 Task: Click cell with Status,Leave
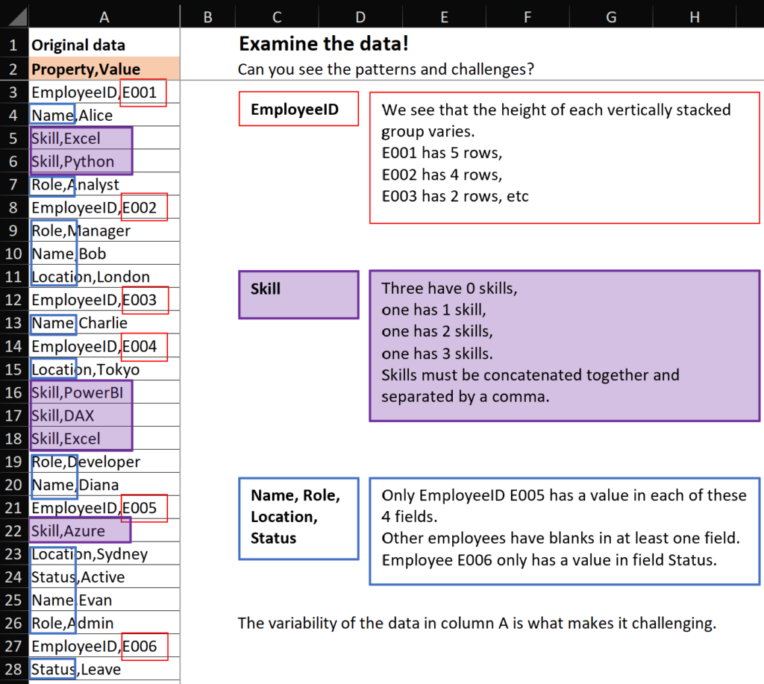click(104, 669)
